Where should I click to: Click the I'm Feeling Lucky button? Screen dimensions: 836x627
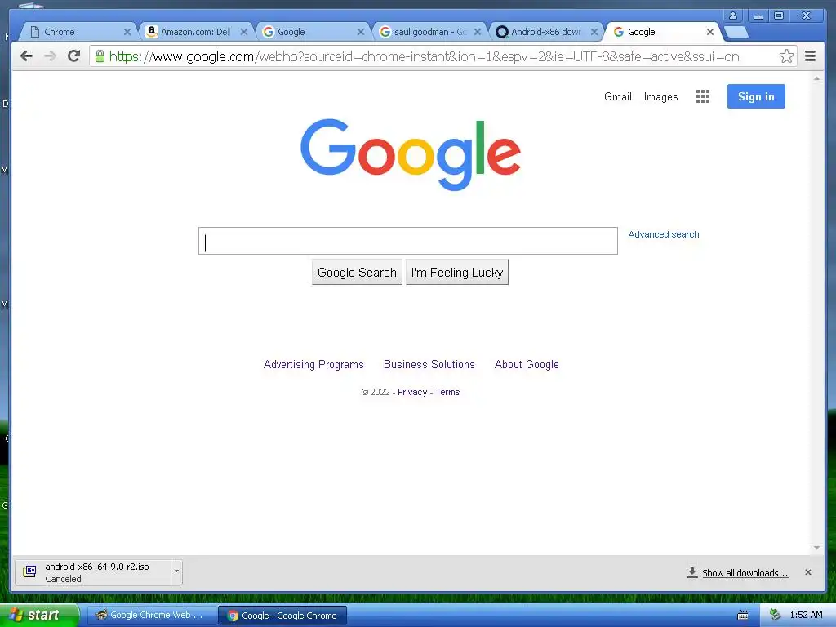(457, 273)
